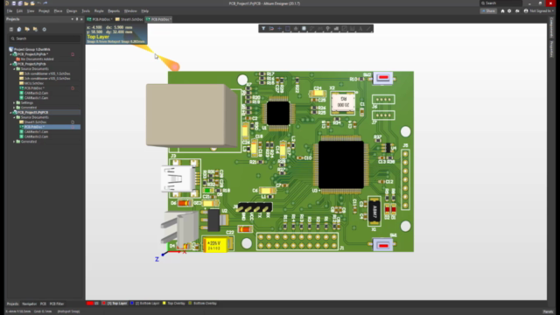Click the Projects panel settings gear icon

(45, 29)
